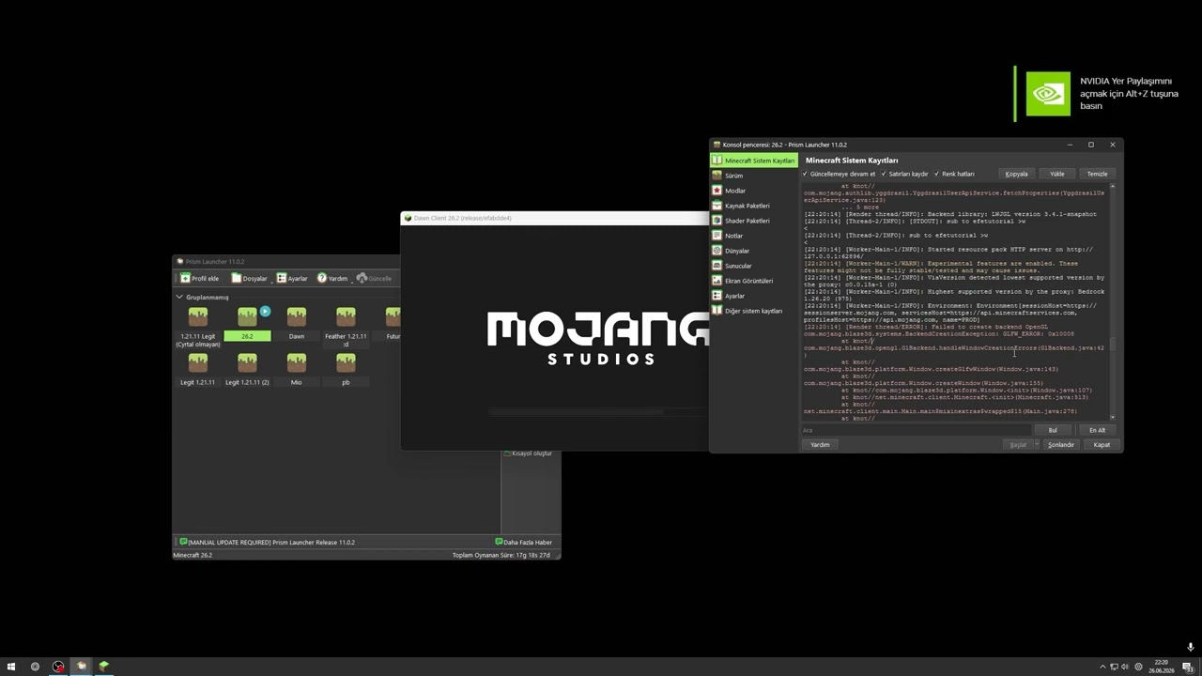
Task: Open the Sürüm page in console sidebar
Action: click(753, 176)
